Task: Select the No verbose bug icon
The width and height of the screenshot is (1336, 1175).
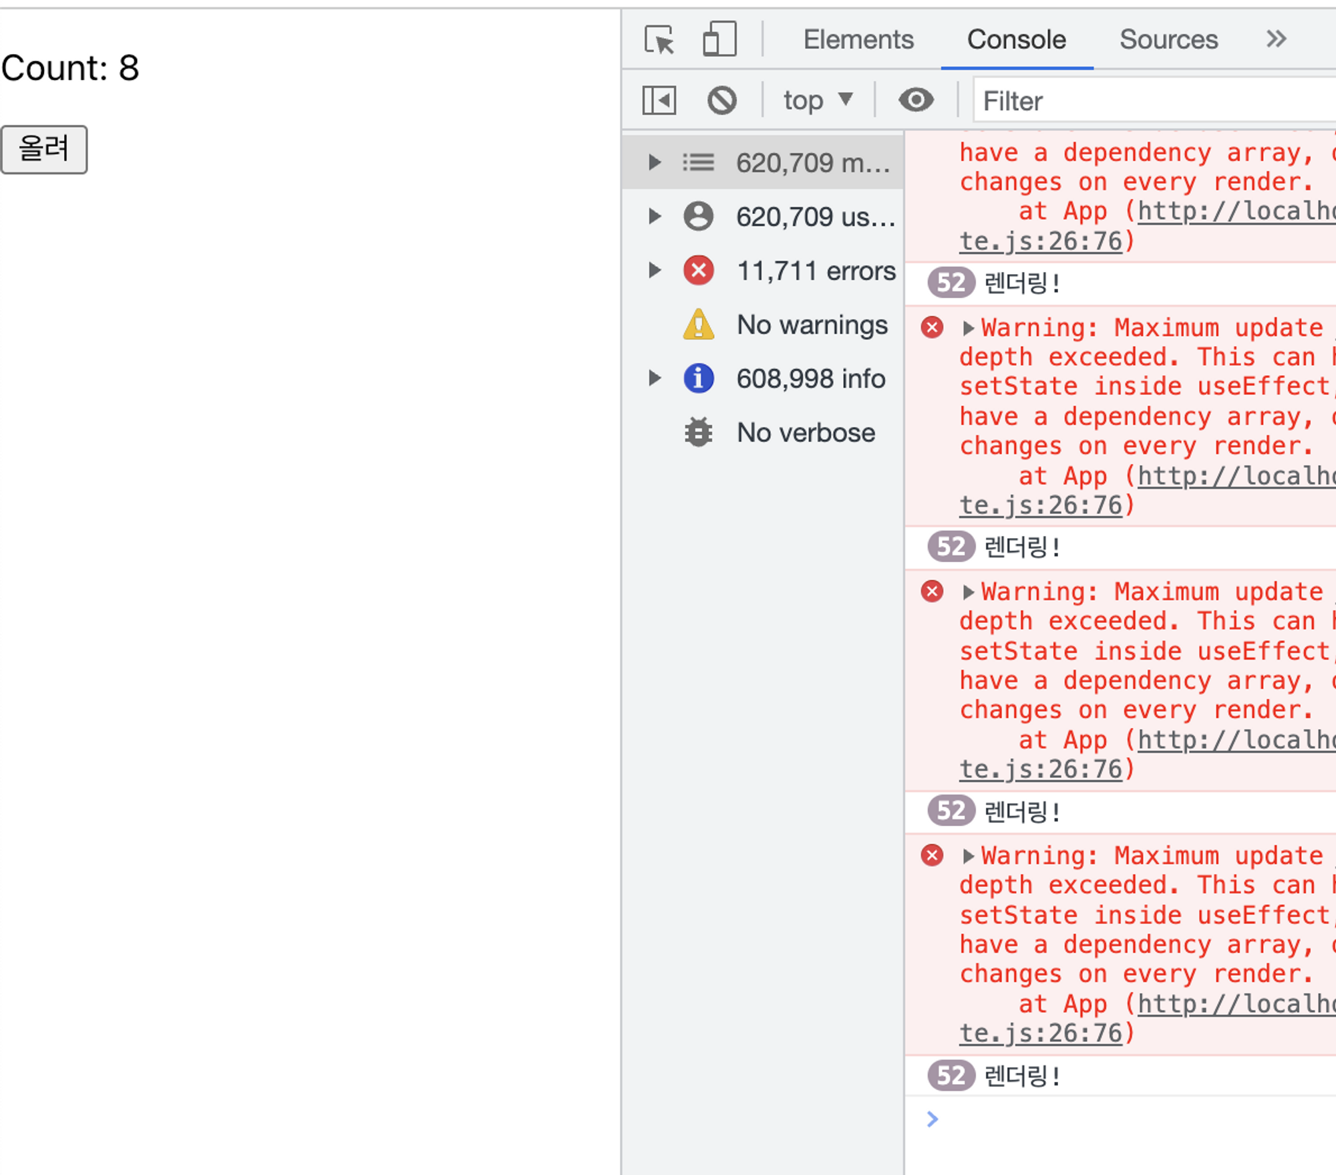Action: (699, 432)
